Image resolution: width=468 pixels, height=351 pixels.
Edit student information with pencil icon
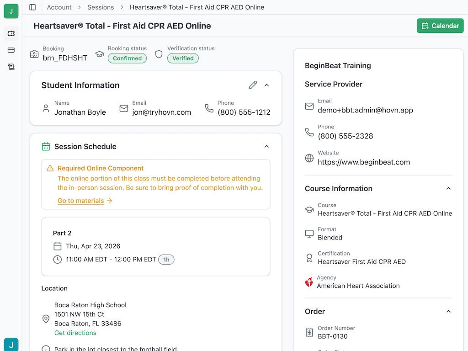[252, 85]
